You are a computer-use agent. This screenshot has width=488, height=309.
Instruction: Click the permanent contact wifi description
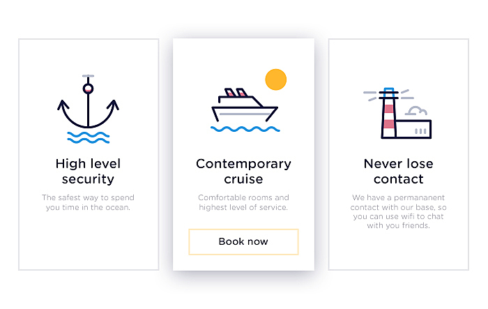pyautogui.click(x=398, y=211)
